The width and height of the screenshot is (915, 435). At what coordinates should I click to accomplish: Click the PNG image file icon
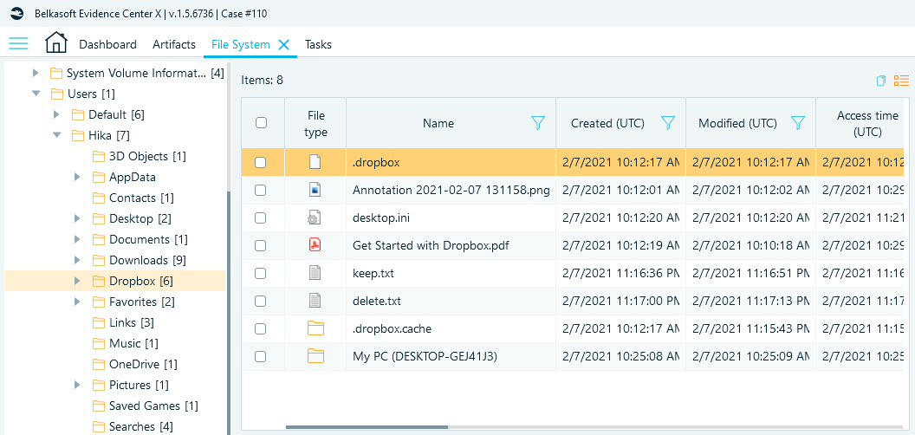pos(315,190)
